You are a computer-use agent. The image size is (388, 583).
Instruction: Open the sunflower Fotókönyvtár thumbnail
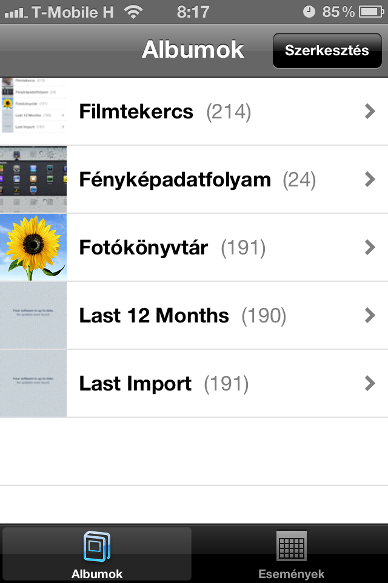tap(33, 247)
